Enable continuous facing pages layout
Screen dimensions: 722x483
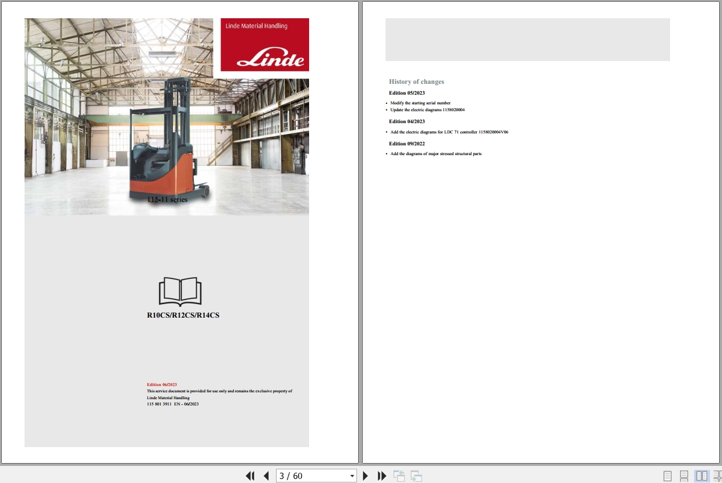(717, 476)
